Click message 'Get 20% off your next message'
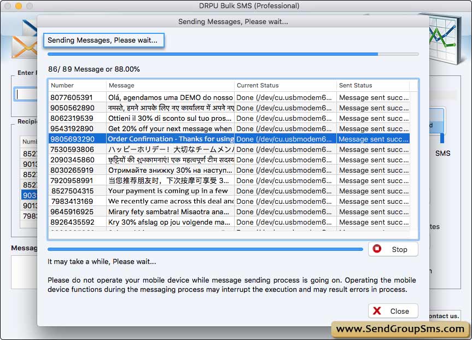Viewport: 472px width, 340px height. pyautogui.click(x=170, y=128)
